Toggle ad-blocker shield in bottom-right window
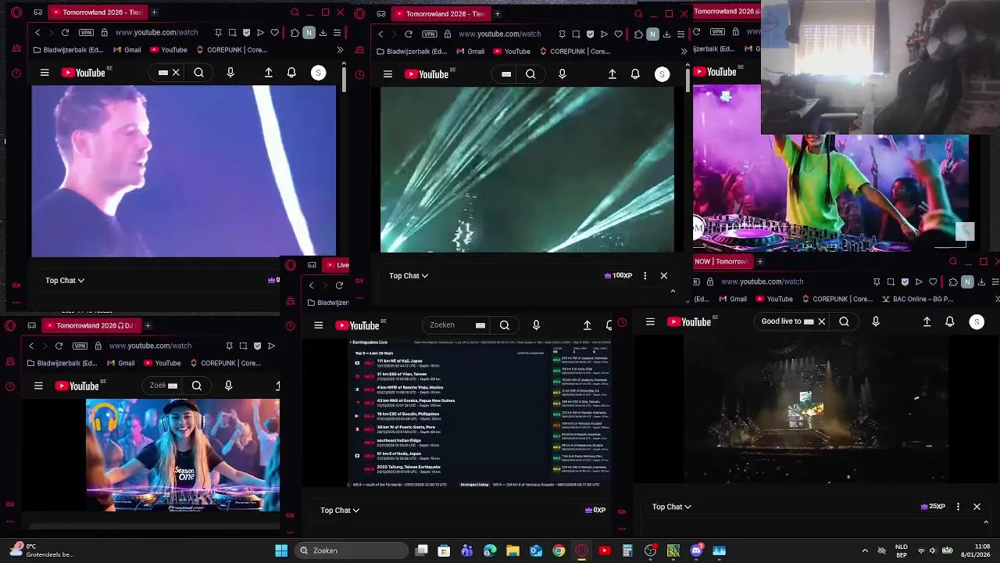 pyautogui.click(x=905, y=281)
